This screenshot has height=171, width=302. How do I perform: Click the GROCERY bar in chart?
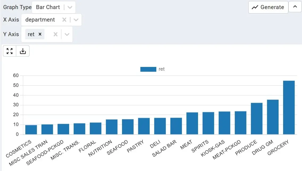pos(289,108)
